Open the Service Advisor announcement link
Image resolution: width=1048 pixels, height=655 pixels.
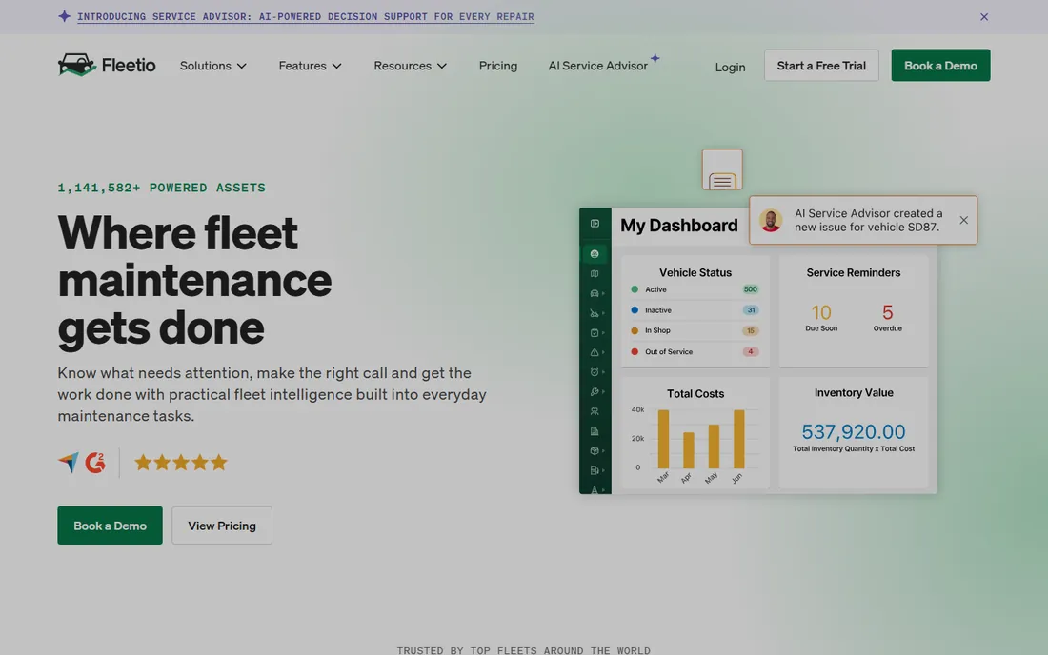point(306,17)
